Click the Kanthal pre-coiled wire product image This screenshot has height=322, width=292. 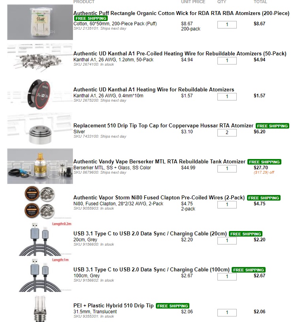(x=40, y=58)
